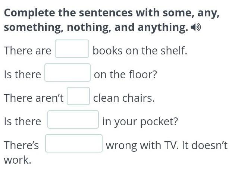Click the words "There are"
This screenshot has width=232, height=192.
coord(27,51)
